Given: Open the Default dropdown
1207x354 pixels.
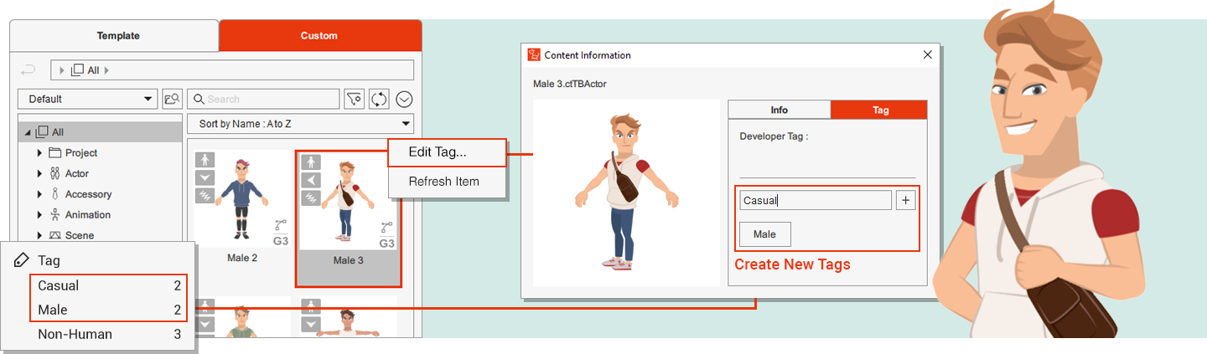Looking at the screenshot, I should point(87,99).
